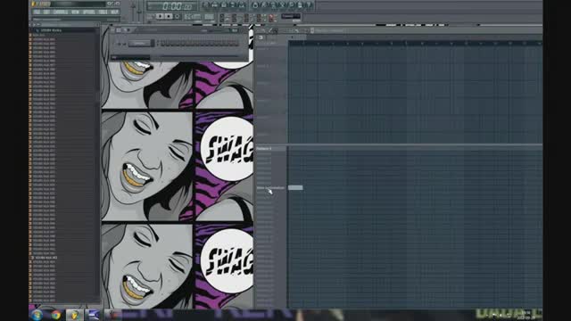Select the pattern clip in the playlist
Image resolution: width=571 pixels, height=321 pixels.
295,188
